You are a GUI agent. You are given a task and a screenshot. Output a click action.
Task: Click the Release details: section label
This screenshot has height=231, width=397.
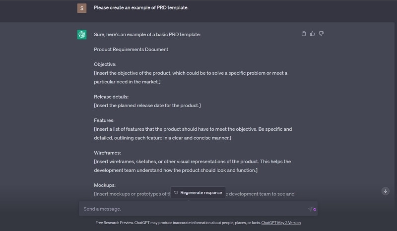(x=111, y=97)
